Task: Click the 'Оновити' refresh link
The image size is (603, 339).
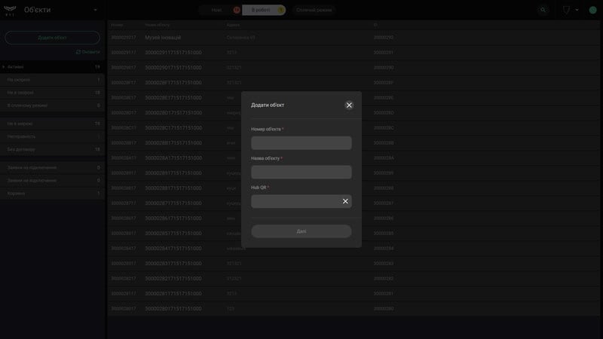Action: (88, 52)
